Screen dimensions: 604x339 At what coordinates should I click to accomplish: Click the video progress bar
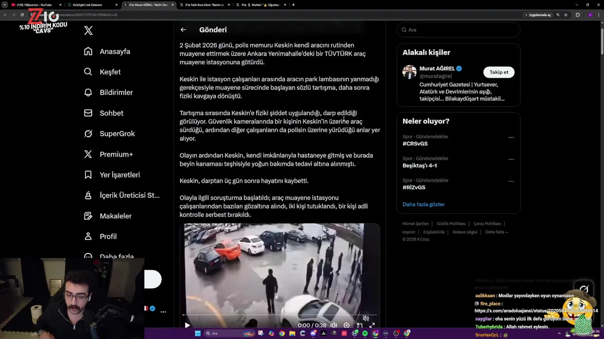[x=279, y=315]
